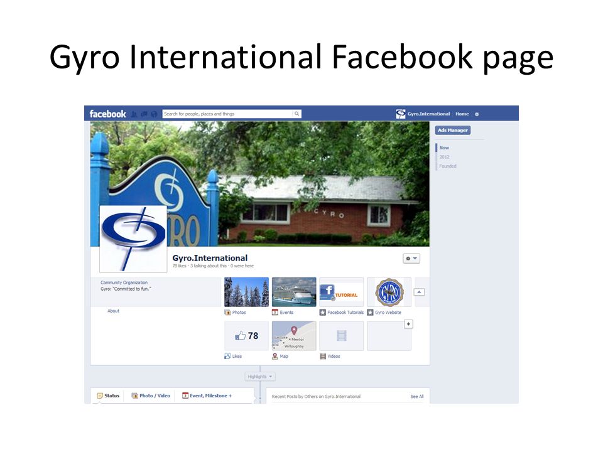
Task: Open the About link
Action: (114, 311)
